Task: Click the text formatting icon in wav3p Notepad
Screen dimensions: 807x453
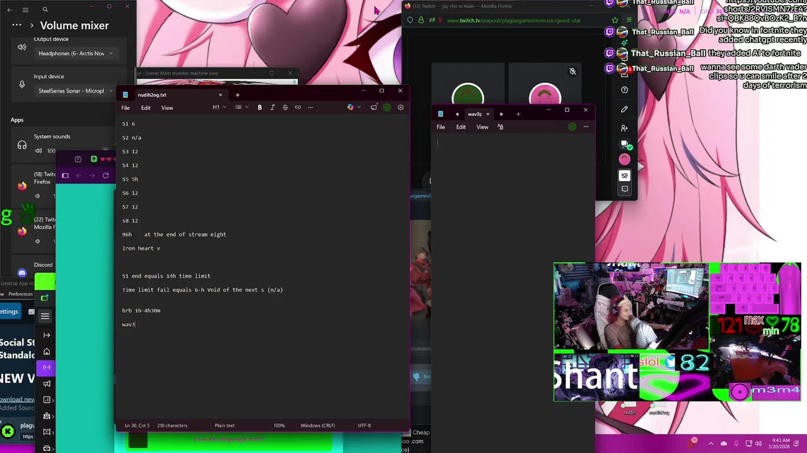Action: tap(501, 127)
